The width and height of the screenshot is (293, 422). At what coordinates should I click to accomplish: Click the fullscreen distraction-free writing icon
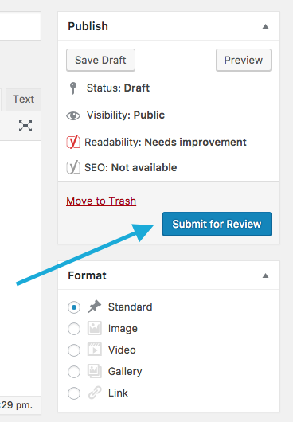[x=25, y=126]
